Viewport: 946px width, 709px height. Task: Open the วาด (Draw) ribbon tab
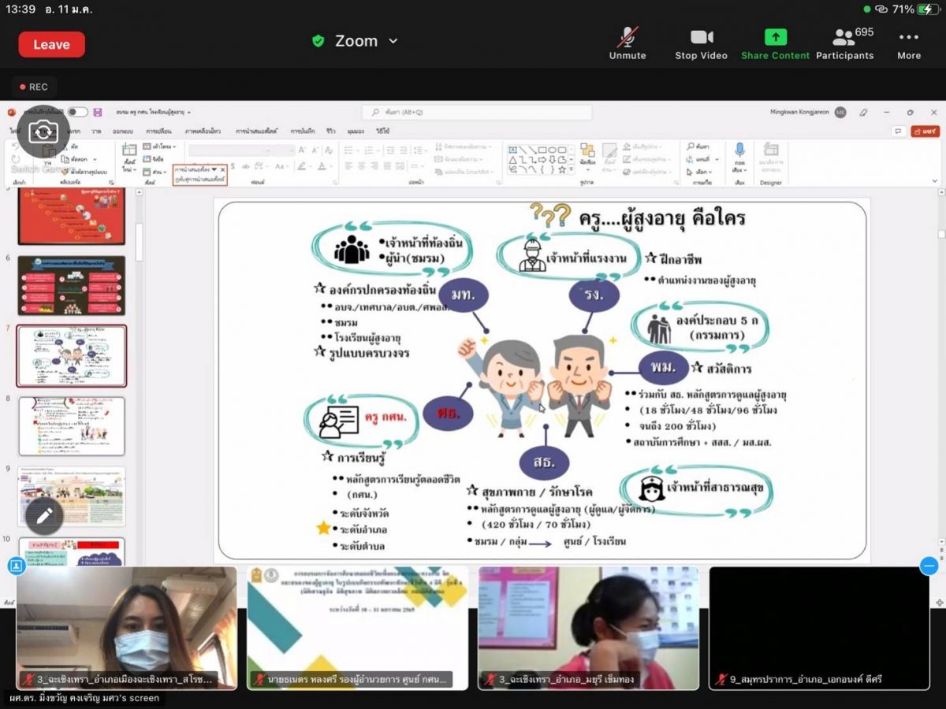[96, 131]
